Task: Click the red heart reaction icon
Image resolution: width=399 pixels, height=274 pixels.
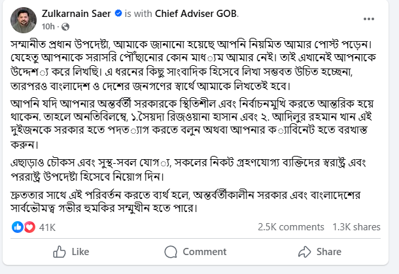Action: click(28, 227)
